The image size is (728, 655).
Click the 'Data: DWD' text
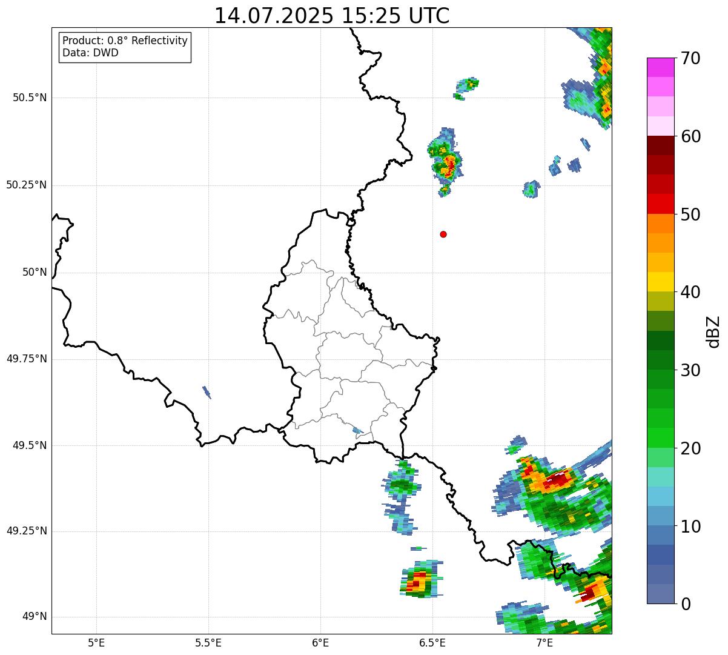tap(90, 53)
